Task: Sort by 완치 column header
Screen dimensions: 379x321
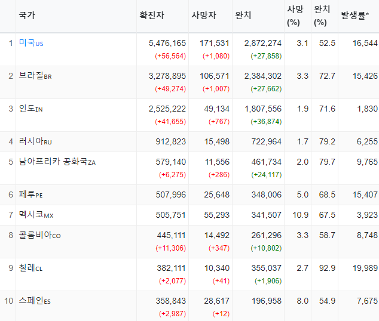Action: [243, 16]
